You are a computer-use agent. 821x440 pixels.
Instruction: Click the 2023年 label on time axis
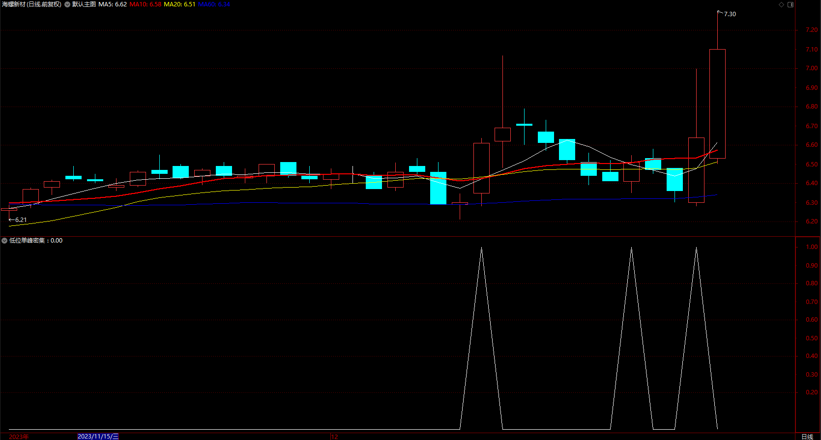point(19,437)
